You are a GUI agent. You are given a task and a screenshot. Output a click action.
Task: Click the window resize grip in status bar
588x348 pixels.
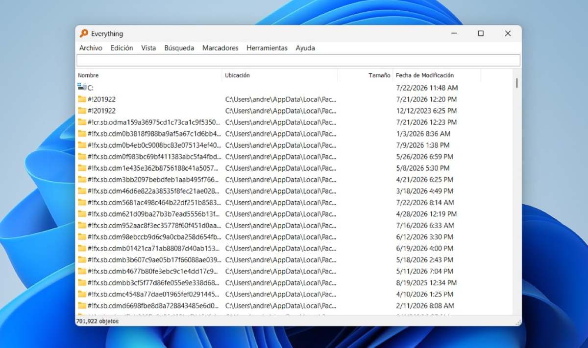517,322
